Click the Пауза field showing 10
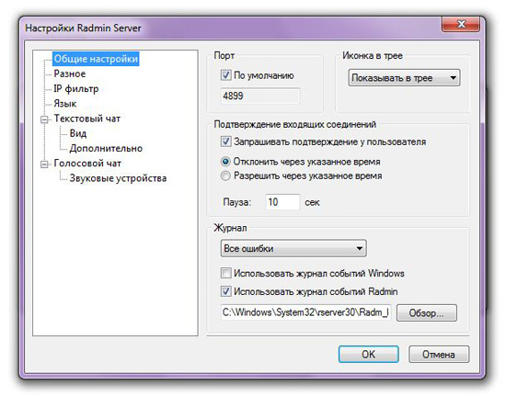Image resolution: width=506 pixels, height=396 pixels. (x=282, y=202)
